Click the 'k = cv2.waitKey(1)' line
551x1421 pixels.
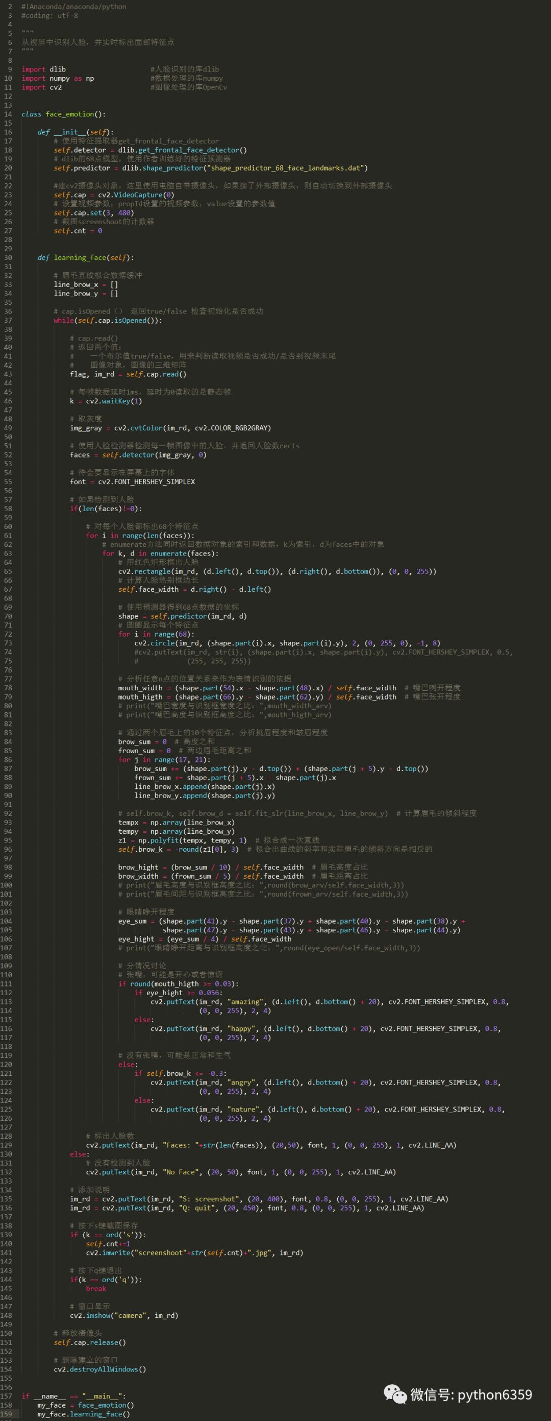coord(106,401)
